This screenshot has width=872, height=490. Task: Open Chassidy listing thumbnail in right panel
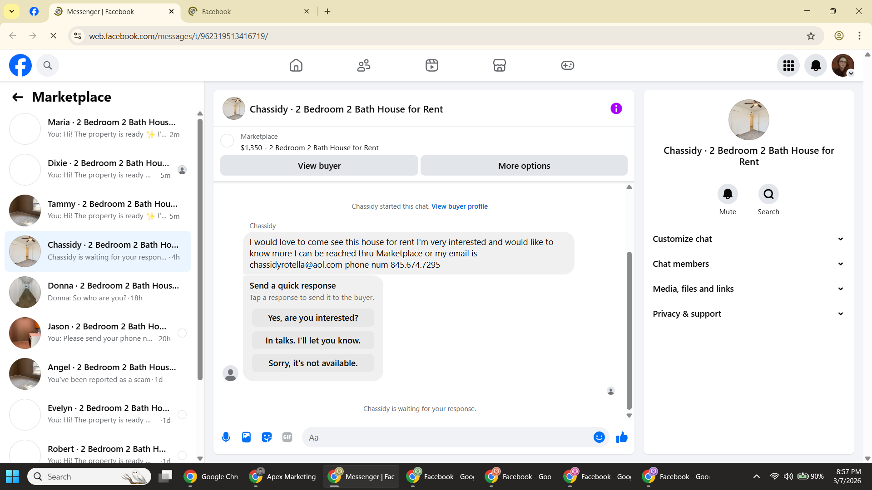(x=748, y=120)
